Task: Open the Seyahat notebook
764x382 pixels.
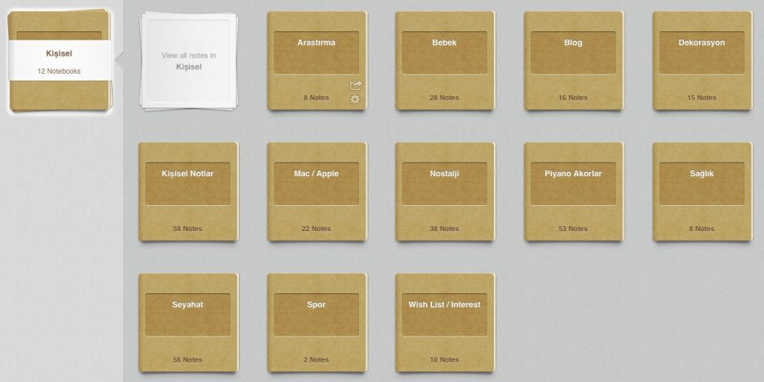Action: pyautogui.click(x=187, y=315)
